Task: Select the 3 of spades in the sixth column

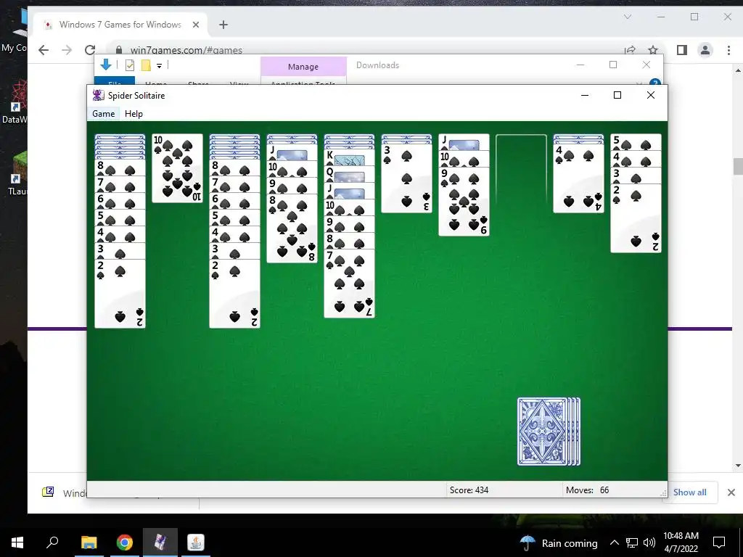Action: [406, 178]
